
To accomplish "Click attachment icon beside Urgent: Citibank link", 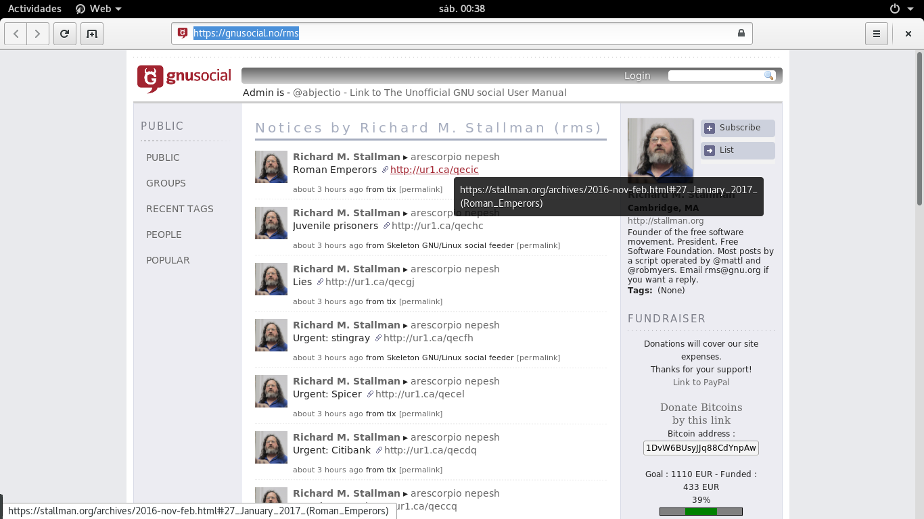I will coord(379,450).
